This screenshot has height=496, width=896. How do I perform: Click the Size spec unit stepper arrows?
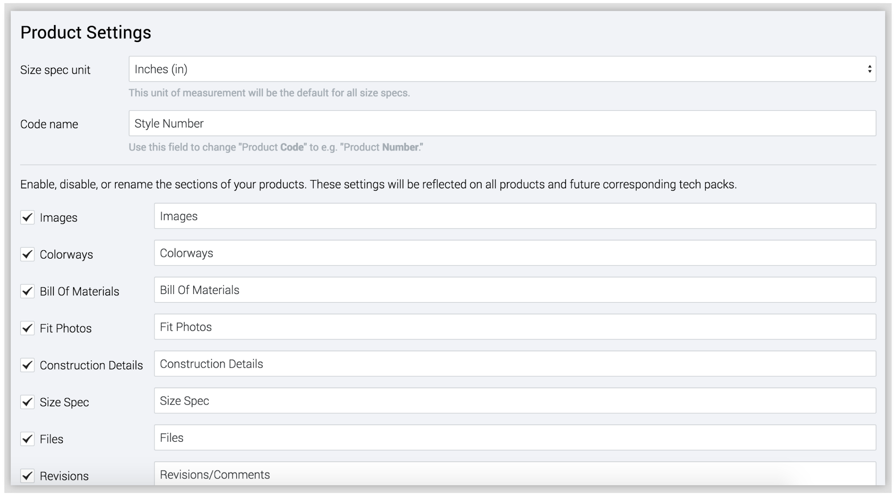click(x=869, y=69)
